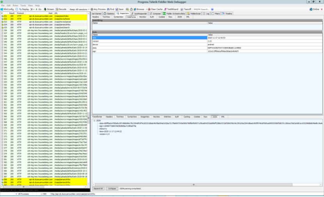Click the Go resume button

coord(38,9)
